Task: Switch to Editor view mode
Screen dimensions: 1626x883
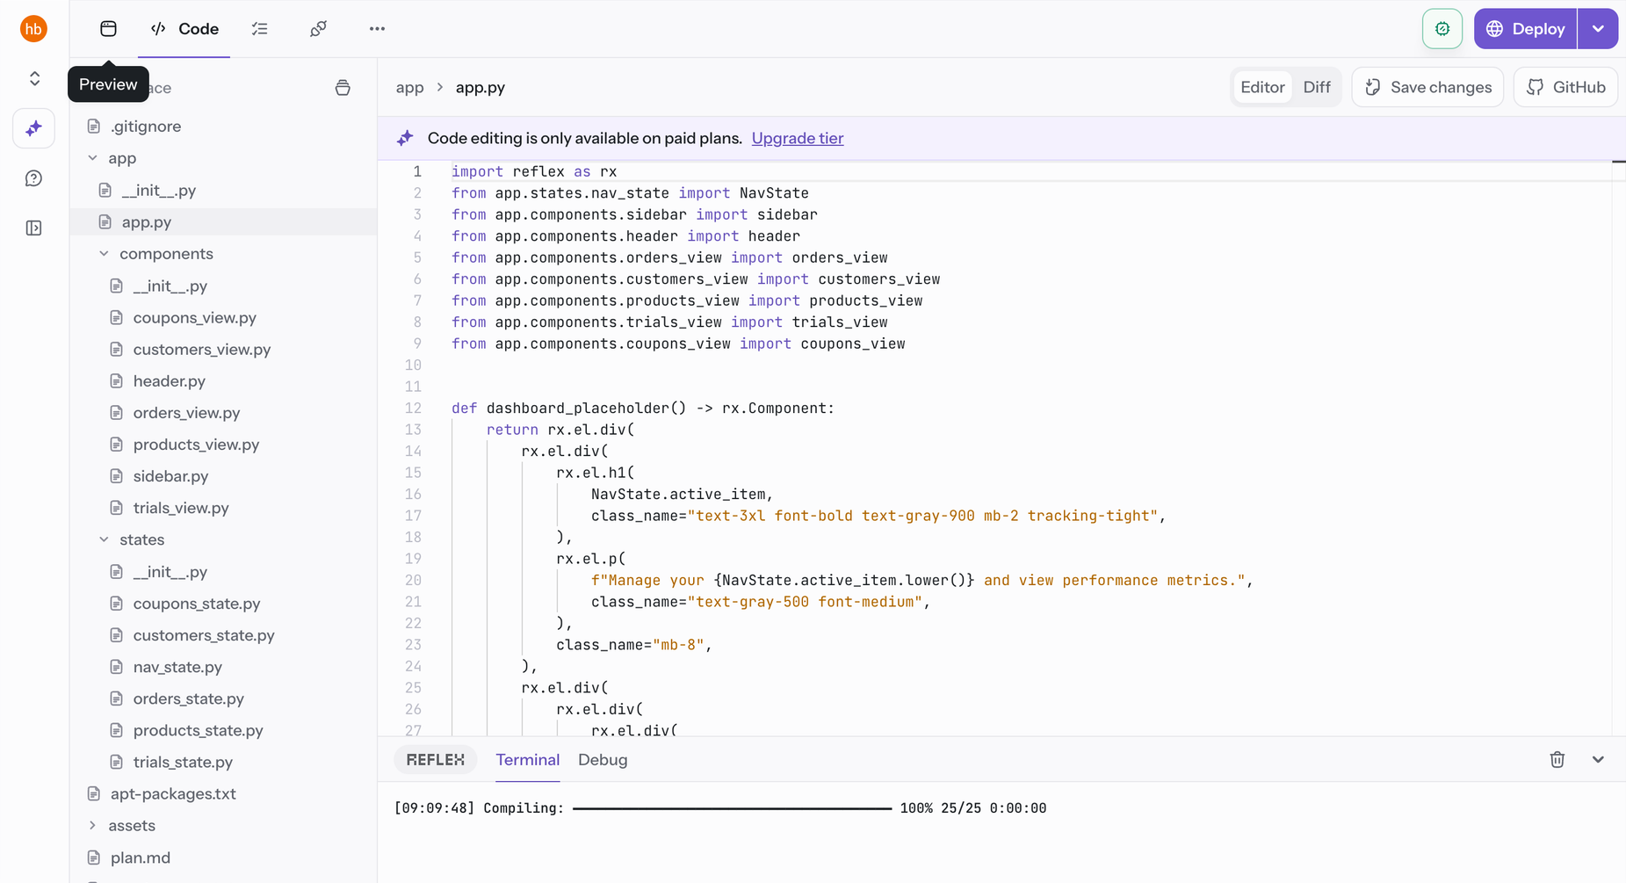Action: 1261,87
